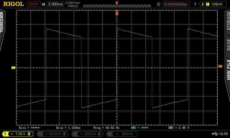230x138 pixels.
Task: Click the orange trigger level marker
Action: [x=220, y=66]
